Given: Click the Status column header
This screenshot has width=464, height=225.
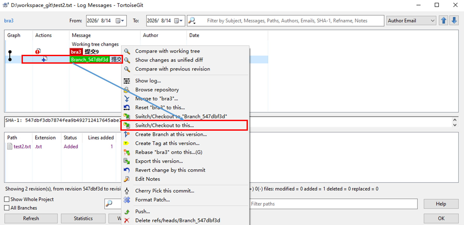Looking at the screenshot, I should tap(72, 138).
